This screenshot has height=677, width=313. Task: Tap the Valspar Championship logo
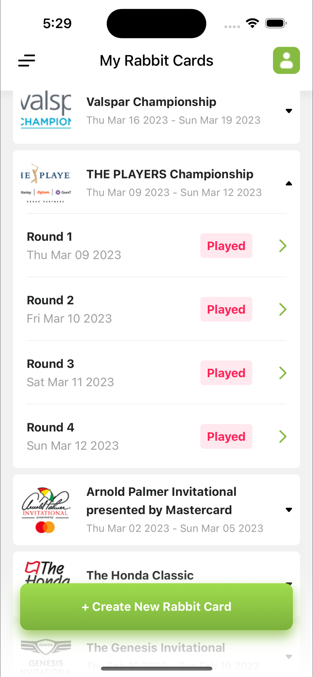pyautogui.click(x=46, y=110)
